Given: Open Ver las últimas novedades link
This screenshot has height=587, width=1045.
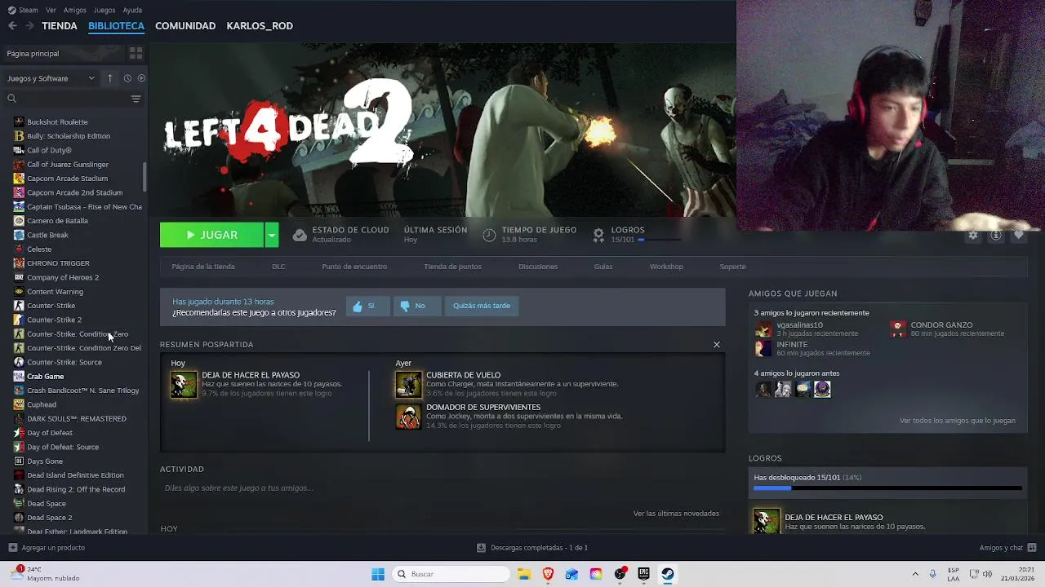Looking at the screenshot, I should 676,514.
